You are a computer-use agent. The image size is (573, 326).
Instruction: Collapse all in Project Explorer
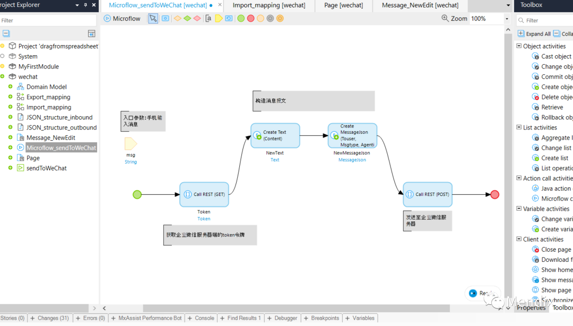6,33
